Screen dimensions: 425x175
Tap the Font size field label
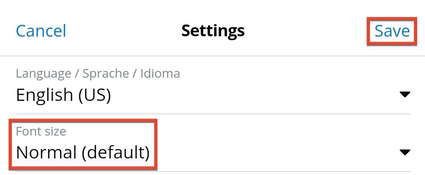(x=41, y=131)
